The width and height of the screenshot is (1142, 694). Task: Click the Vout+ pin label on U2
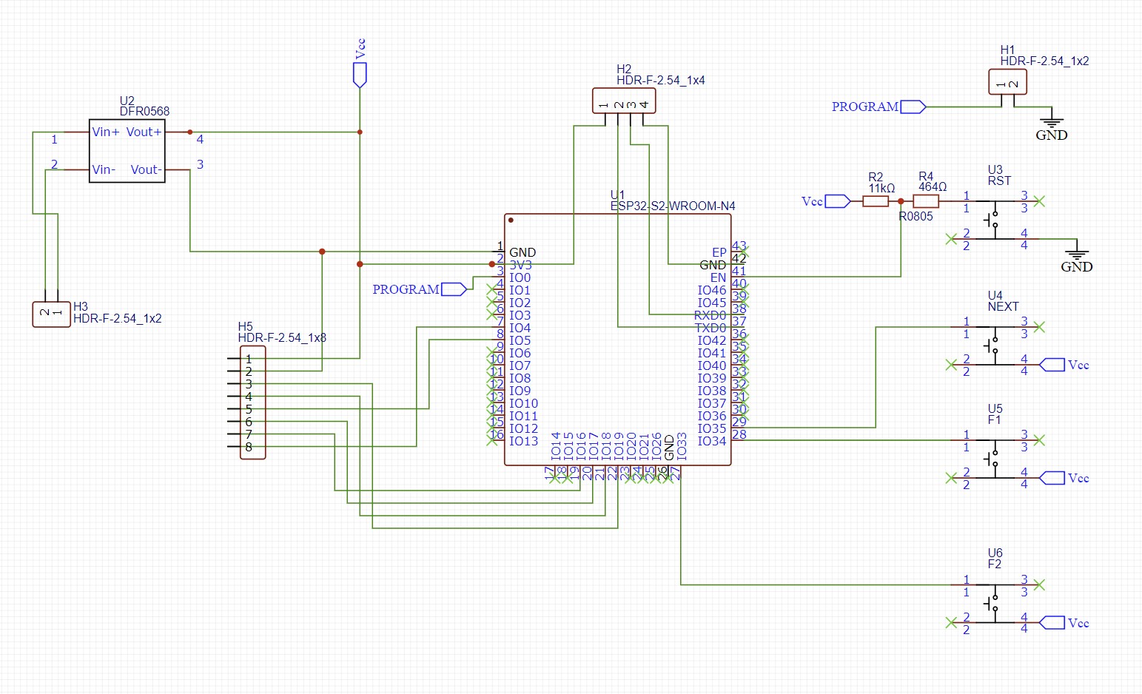pos(144,132)
